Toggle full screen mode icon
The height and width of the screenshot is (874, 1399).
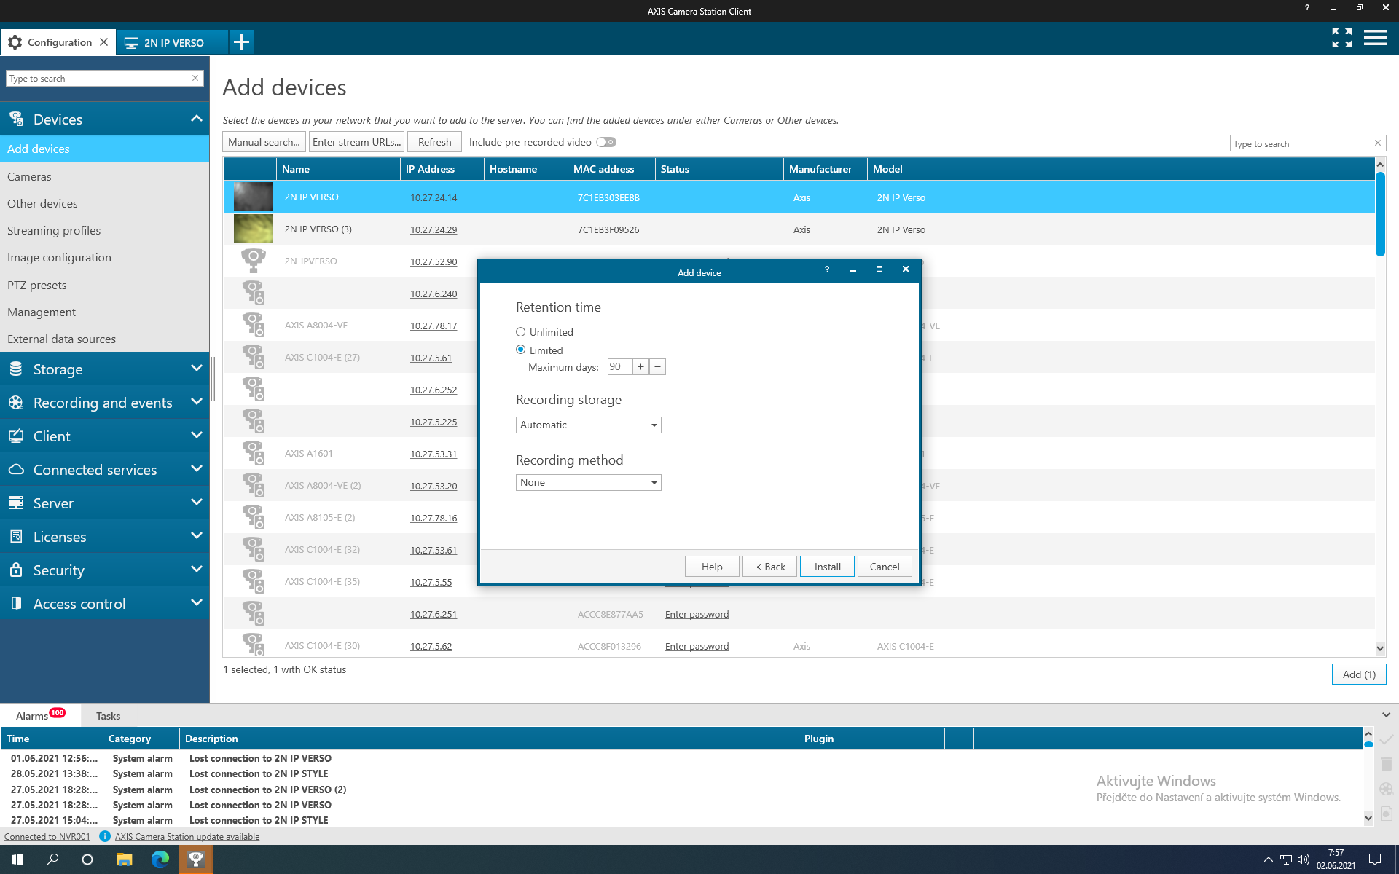1341,38
